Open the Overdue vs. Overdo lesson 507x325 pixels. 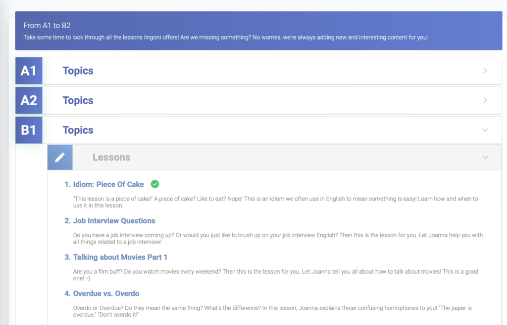pyautogui.click(x=106, y=293)
